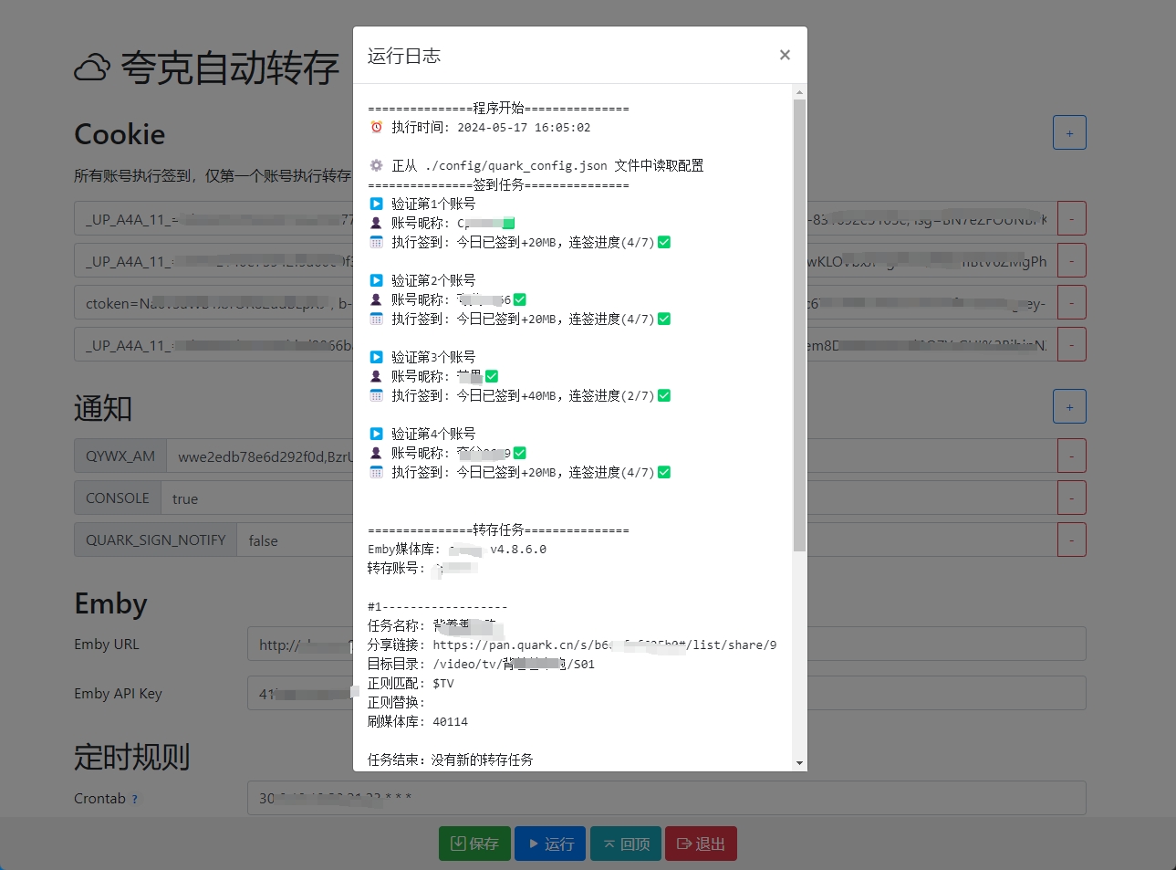Image resolution: width=1176 pixels, height=870 pixels.
Task: Remove the CONSOLE notification entry
Action: click(1071, 498)
